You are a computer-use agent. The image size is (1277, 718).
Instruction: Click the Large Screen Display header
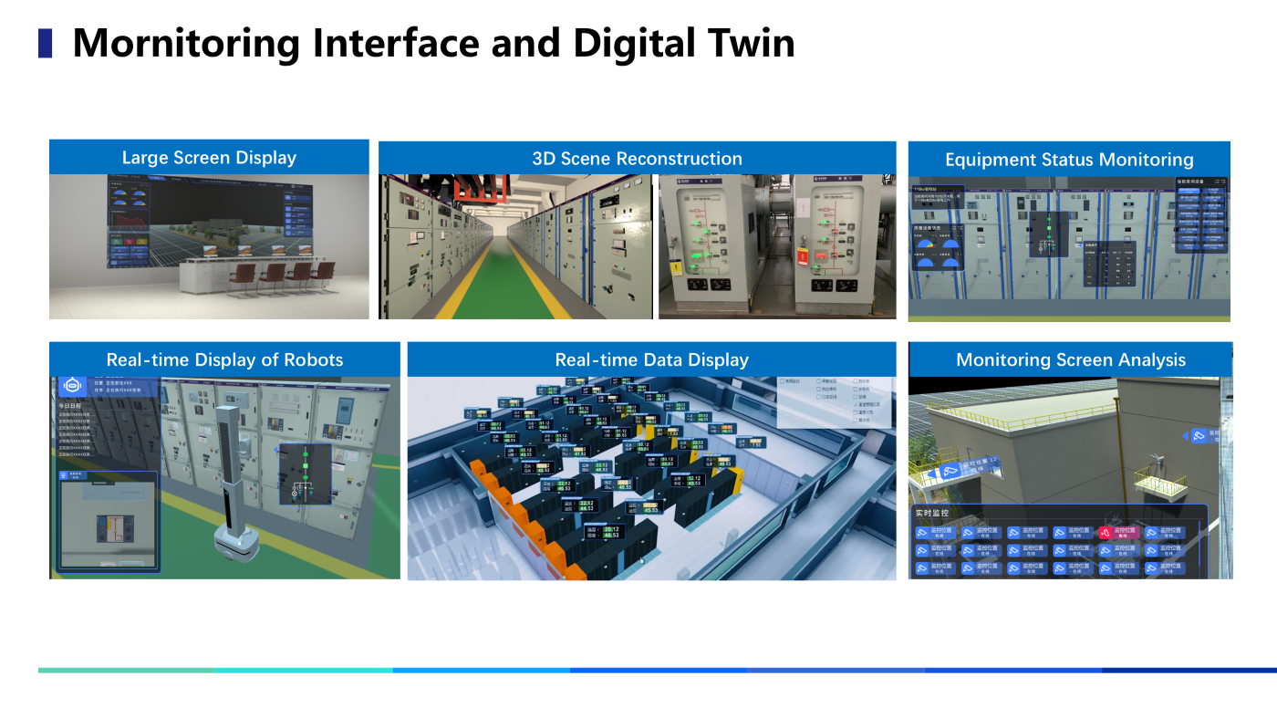click(x=209, y=157)
